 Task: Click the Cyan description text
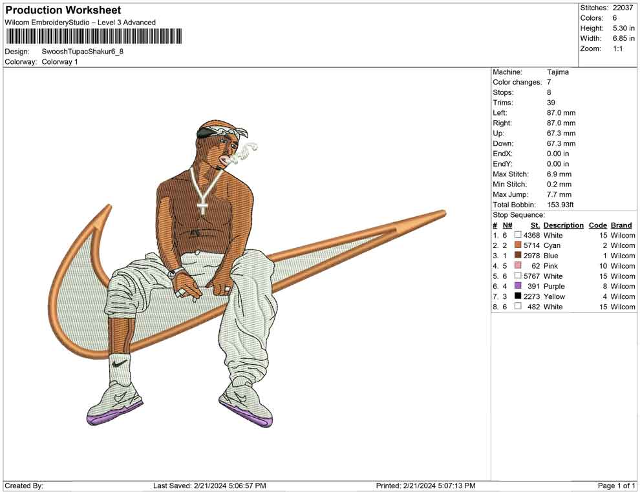click(552, 245)
